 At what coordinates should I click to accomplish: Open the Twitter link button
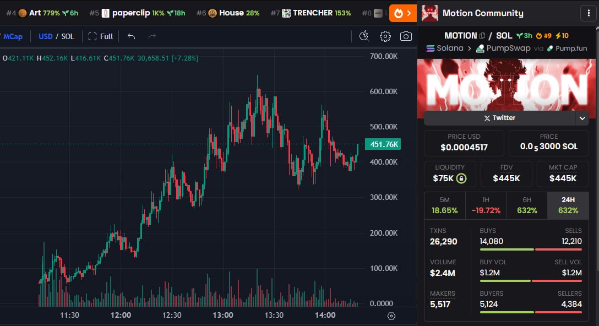(x=500, y=118)
